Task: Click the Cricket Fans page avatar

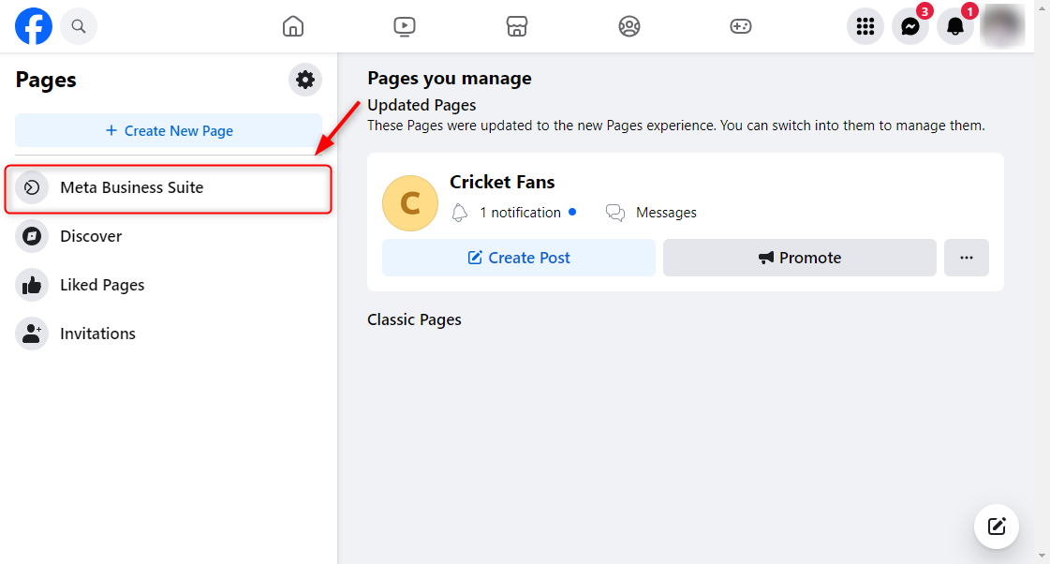Action: (410, 203)
